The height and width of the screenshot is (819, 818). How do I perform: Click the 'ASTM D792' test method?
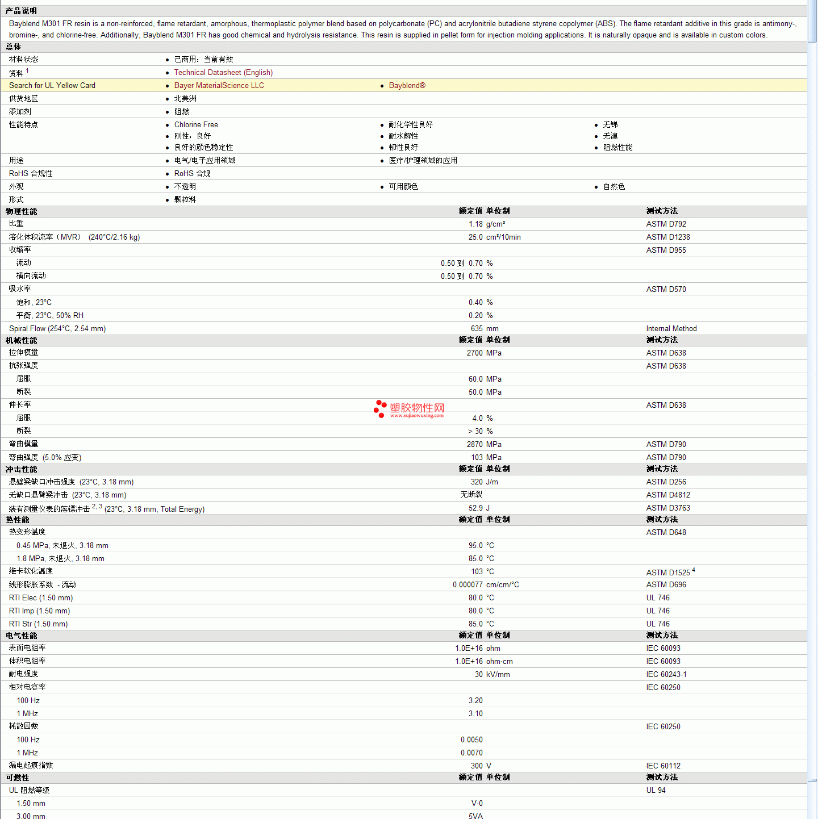[x=666, y=224]
